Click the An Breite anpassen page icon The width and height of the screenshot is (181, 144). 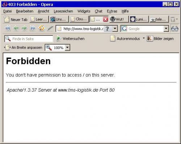click(x=7, y=47)
